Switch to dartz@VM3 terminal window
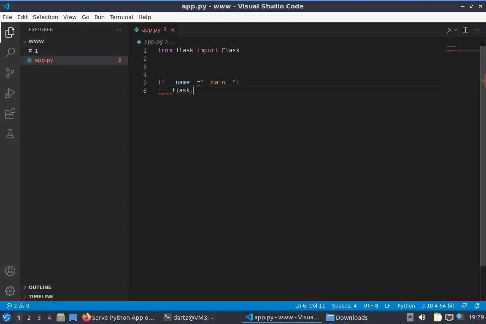The image size is (486, 324). (x=189, y=318)
